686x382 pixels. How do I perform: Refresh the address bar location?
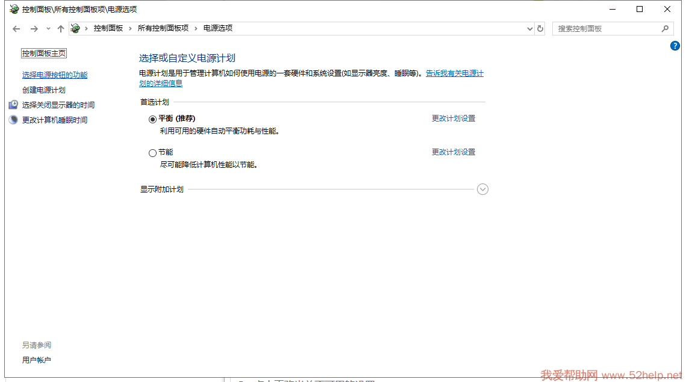[x=540, y=29]
